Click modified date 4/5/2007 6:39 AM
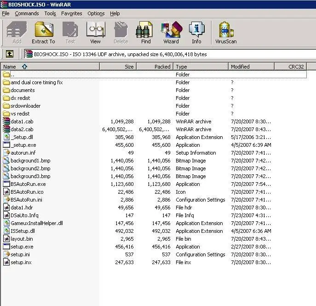 coord(251,145)
